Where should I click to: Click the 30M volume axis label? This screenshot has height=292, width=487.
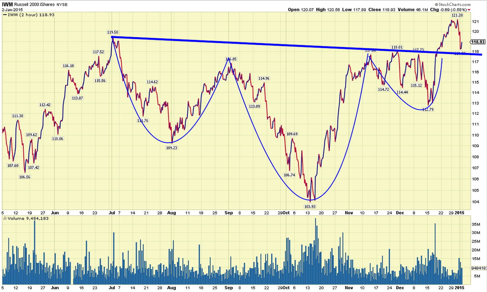pos(476,233)
